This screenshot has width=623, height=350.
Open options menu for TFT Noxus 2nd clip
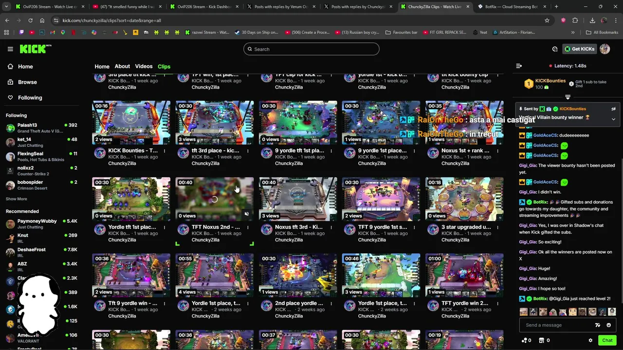point(248,227)
